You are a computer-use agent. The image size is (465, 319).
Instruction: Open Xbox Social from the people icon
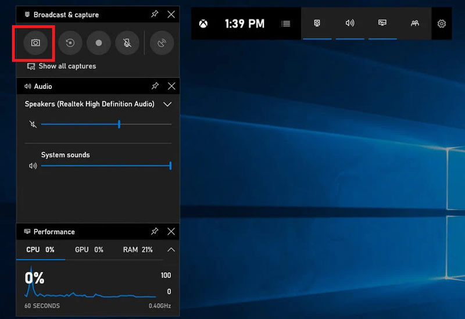pos(415,23)
